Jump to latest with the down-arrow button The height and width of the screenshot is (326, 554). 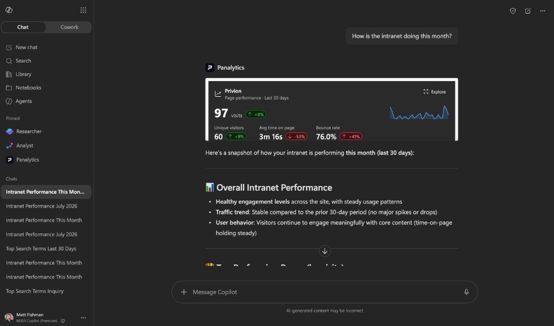pyautogui.click(x=325, y=251)
